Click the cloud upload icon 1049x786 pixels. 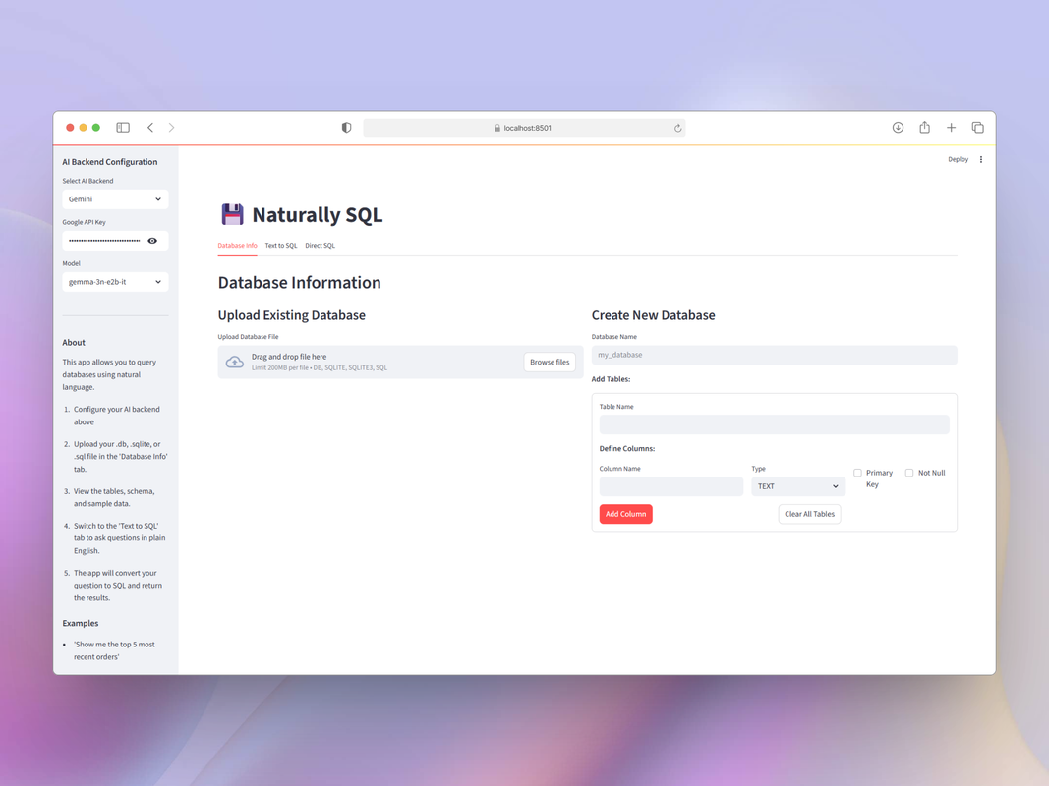tap(234, 362)
